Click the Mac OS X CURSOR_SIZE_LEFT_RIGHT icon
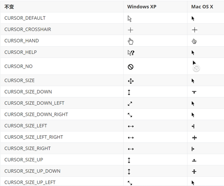This screenshot has width=224, height=186. [194, 138]
